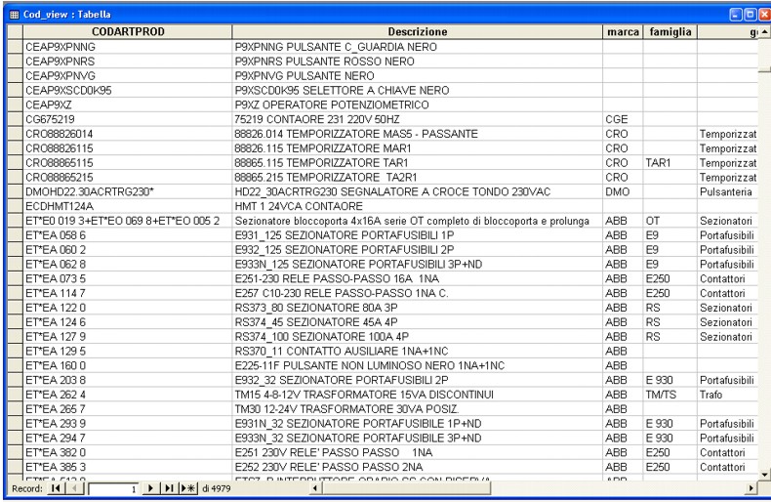
Task: Jump to last record button
Action: [x=169, y=488]
